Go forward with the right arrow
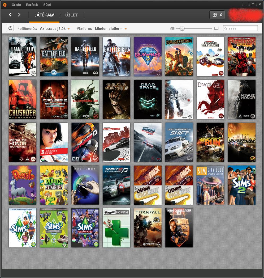The height and width of the screenshot is (278, 264). [19, 15]
